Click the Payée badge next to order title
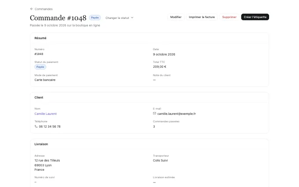 pyautogui.click(x=95, y=18)
